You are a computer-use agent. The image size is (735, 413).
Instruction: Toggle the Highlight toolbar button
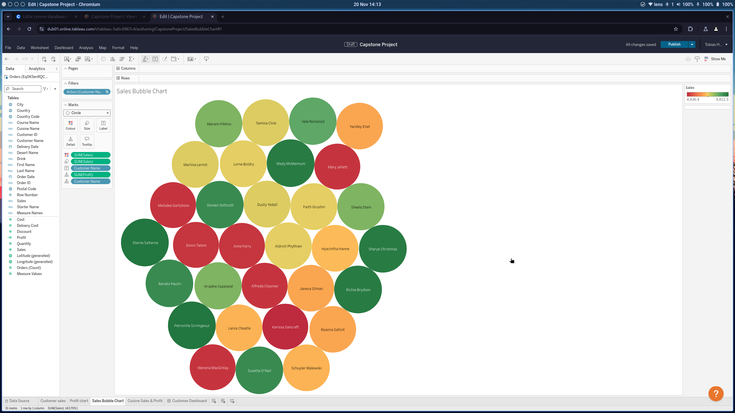pyautogui.click(x=145, y=59)
